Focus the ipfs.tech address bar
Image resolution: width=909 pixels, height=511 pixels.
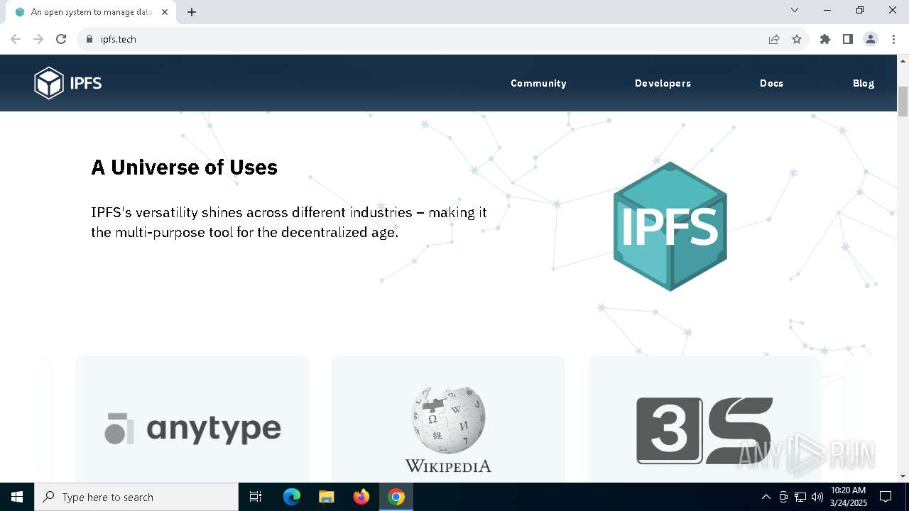[426, 39]
